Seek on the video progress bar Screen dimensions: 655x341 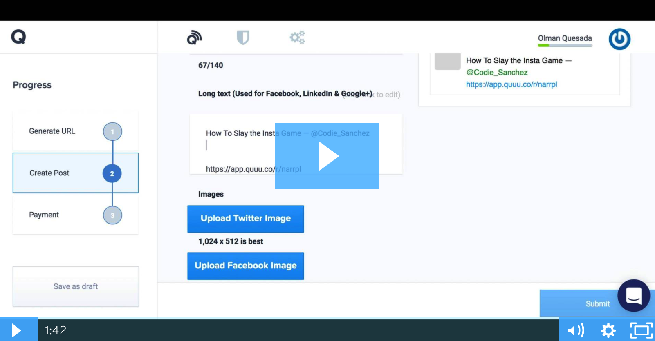coord(298,318)
